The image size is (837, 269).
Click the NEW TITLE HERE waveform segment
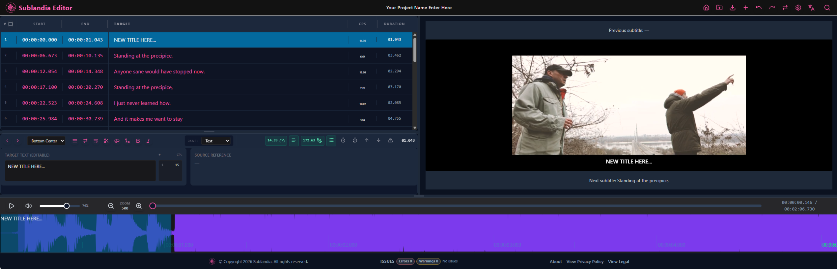tap(86, 233)
